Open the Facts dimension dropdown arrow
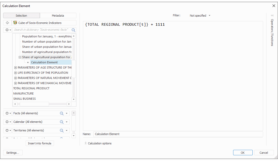This screenshot has width=278, height=161. pos(67,113)
